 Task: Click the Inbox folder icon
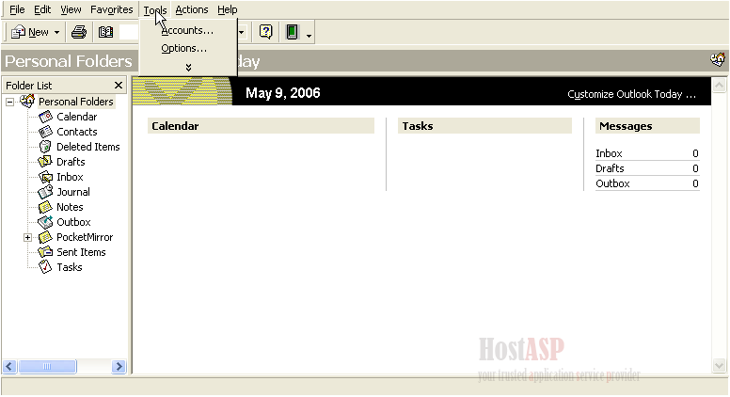45,177
